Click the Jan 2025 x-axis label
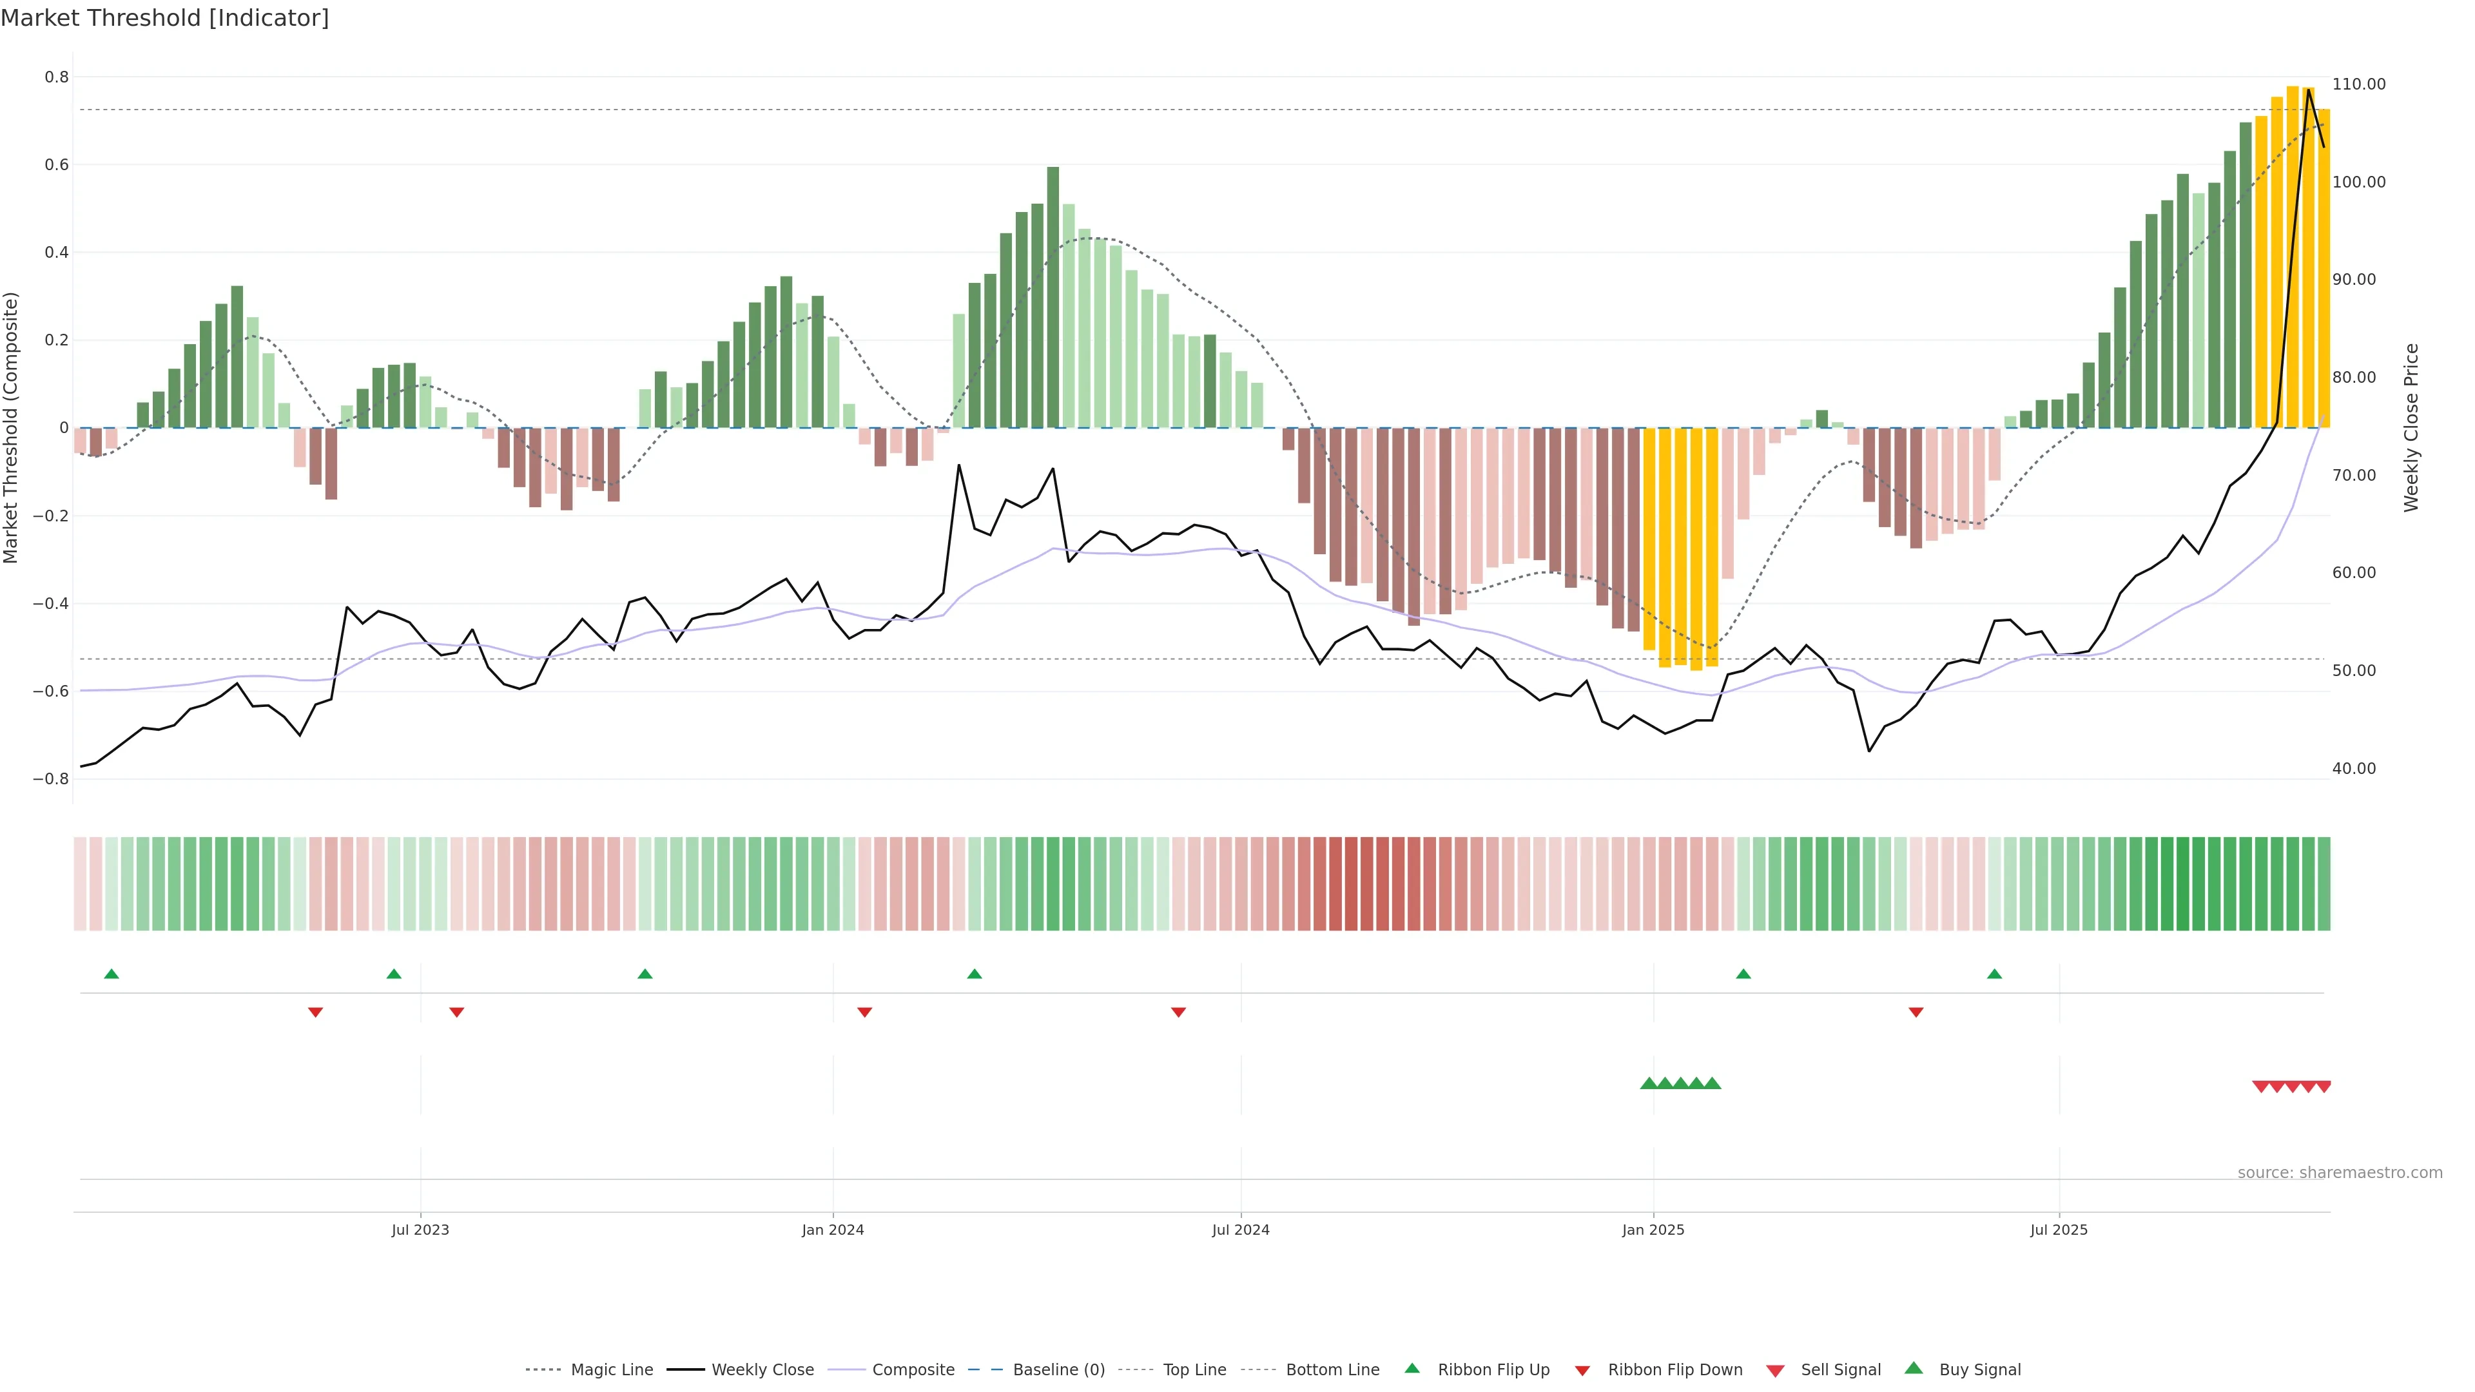Viewport: 2475px width, 1392px height. tap(1653, 1230)
